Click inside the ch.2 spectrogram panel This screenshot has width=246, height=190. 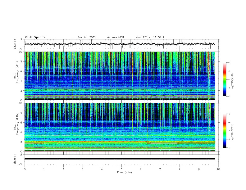coord(120,127)
